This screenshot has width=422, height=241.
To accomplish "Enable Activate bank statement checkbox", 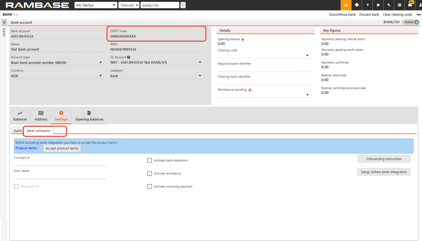I will 150,160.
